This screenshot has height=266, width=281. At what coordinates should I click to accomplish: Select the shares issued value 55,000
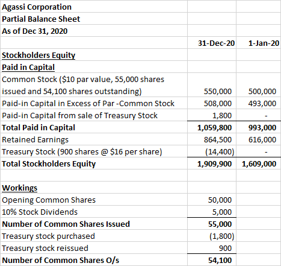click(220, 224)
